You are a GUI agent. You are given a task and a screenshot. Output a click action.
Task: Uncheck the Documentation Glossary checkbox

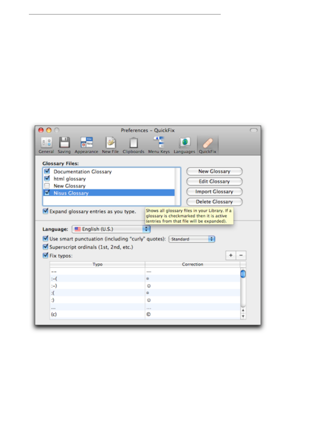(47, 171)
